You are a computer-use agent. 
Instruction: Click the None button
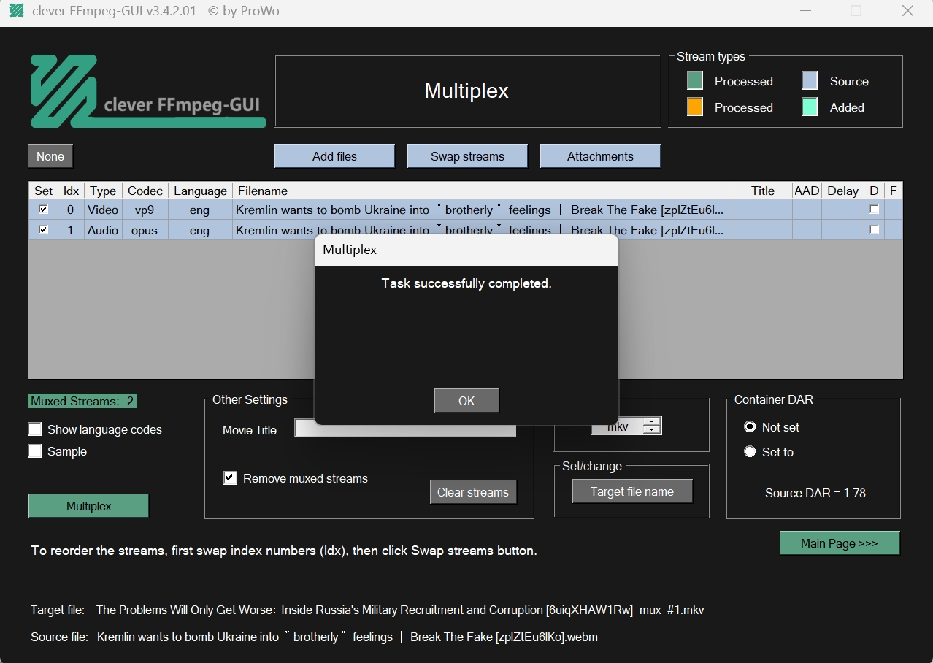pos(50,156)
